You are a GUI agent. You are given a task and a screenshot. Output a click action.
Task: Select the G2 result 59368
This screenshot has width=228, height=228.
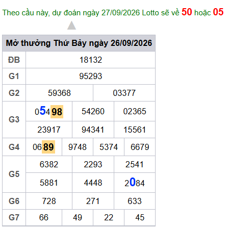[x=59, y=93]
